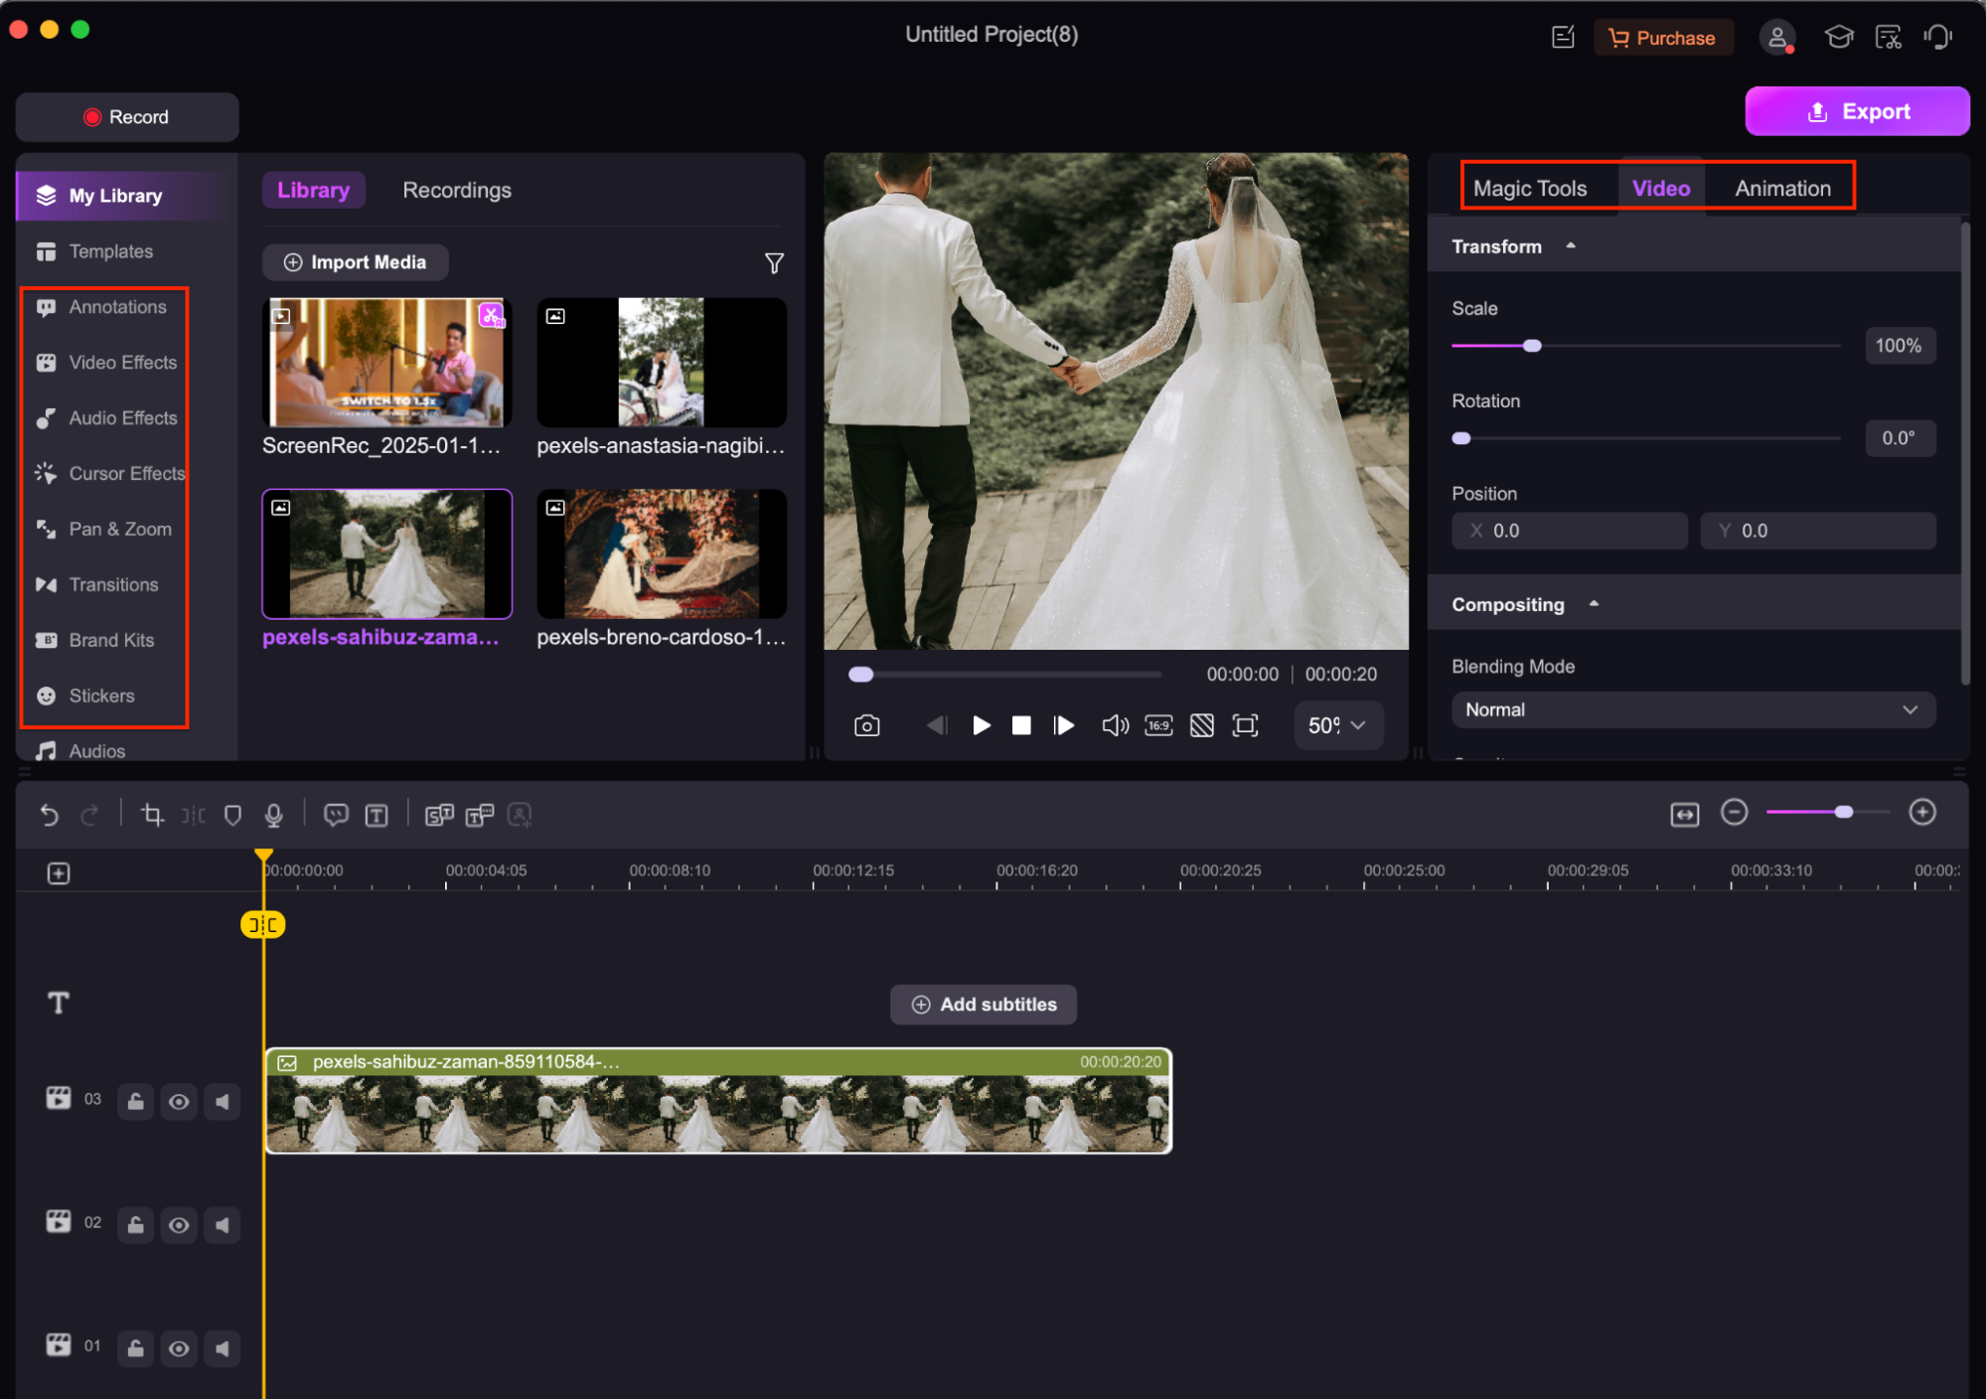Zoom in timeline with plus icon
Screen dimensions: 1986x1400
click(1922, 813)
